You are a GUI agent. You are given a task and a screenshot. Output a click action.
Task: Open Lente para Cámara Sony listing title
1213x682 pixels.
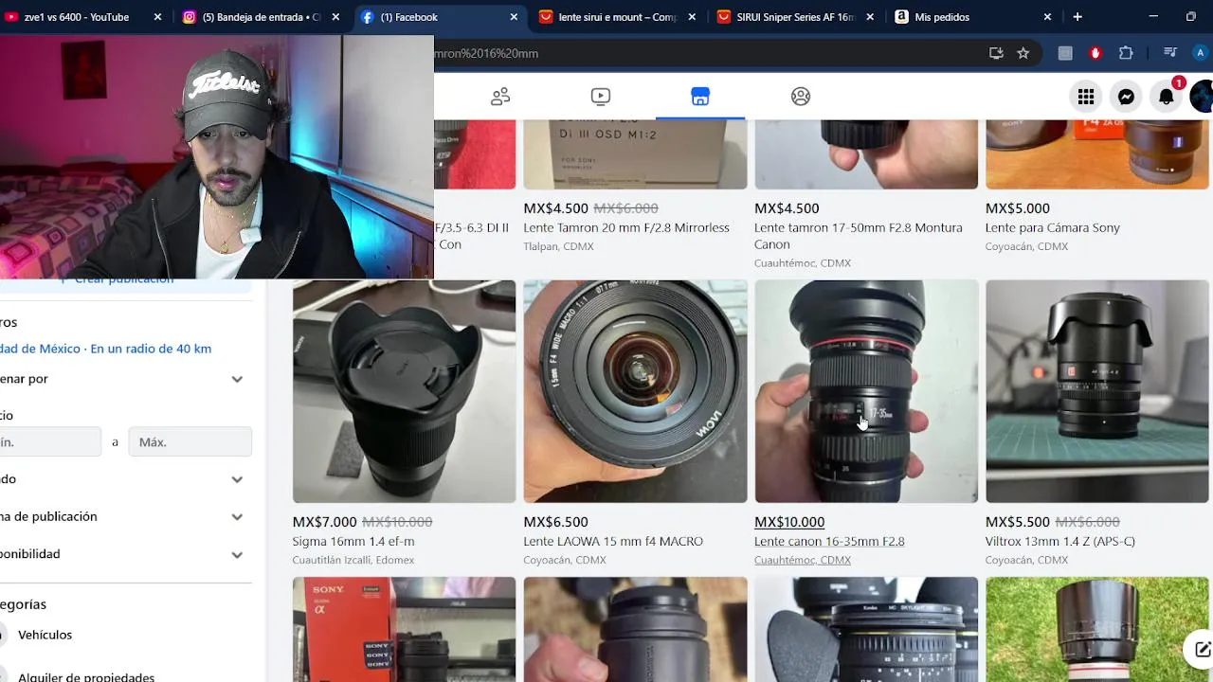click(1053, 227)
